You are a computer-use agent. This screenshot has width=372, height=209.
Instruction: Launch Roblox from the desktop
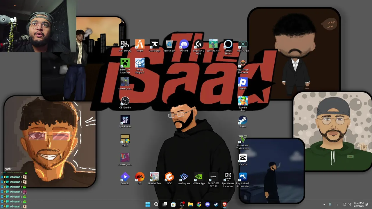point(243,84)
